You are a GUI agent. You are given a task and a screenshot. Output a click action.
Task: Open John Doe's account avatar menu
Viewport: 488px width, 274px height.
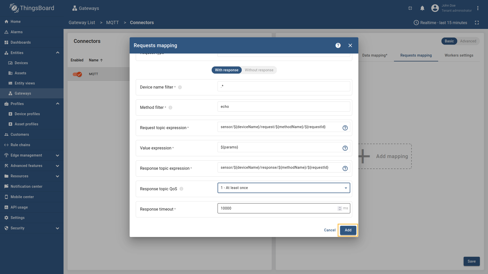pos(435,8)
